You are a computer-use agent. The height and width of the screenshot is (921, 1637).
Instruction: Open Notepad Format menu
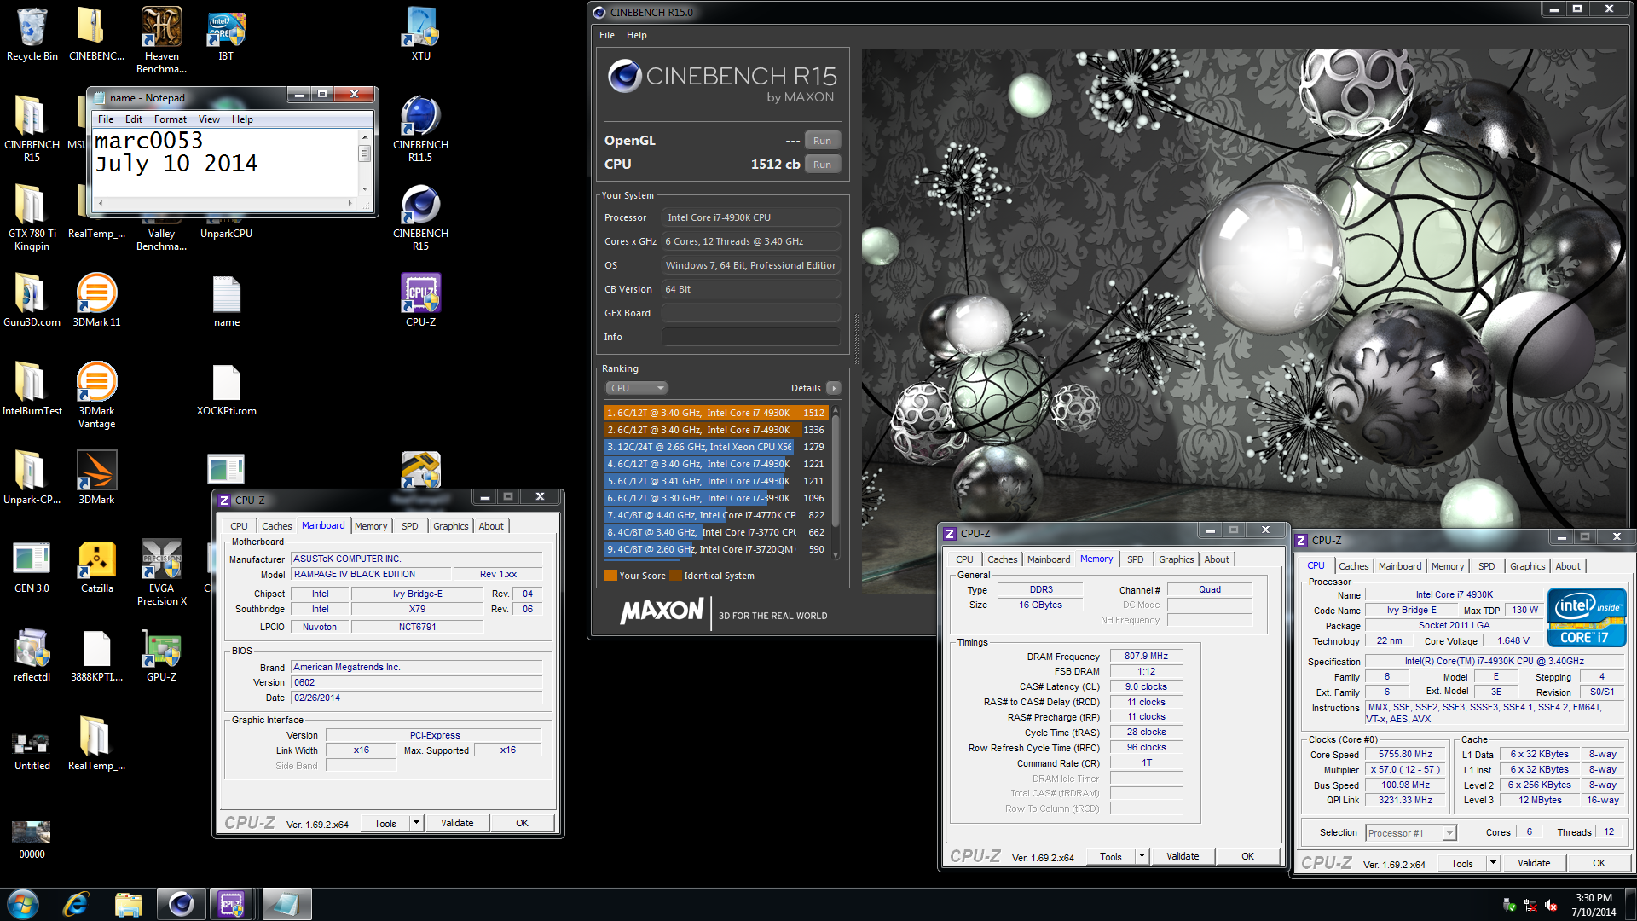(x=170, y=119)
